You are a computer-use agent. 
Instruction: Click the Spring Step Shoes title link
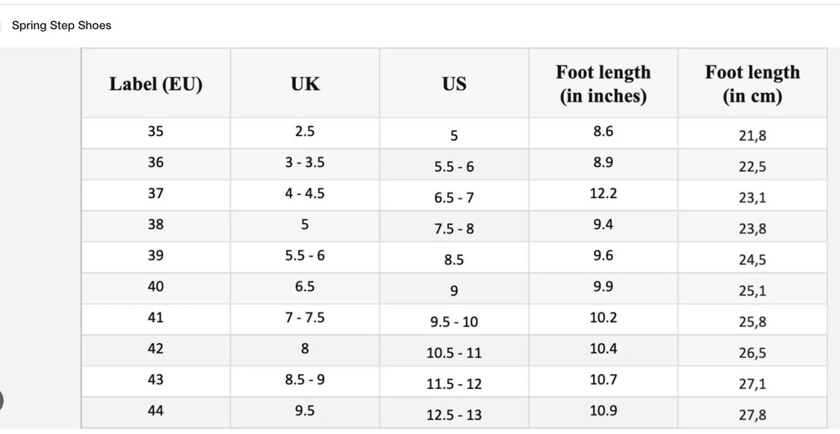pyautogui.click(x=62, y=25)
